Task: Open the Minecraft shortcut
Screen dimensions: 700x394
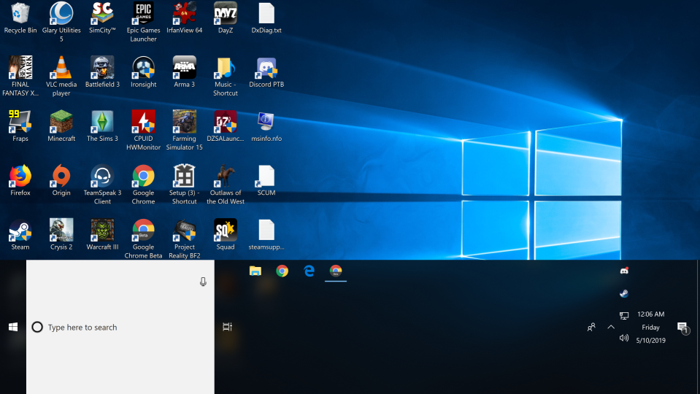Action: 61,125
